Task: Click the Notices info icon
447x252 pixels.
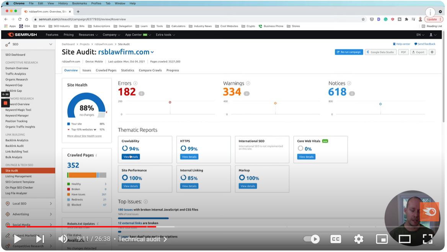Action: [x=349, y=83]
